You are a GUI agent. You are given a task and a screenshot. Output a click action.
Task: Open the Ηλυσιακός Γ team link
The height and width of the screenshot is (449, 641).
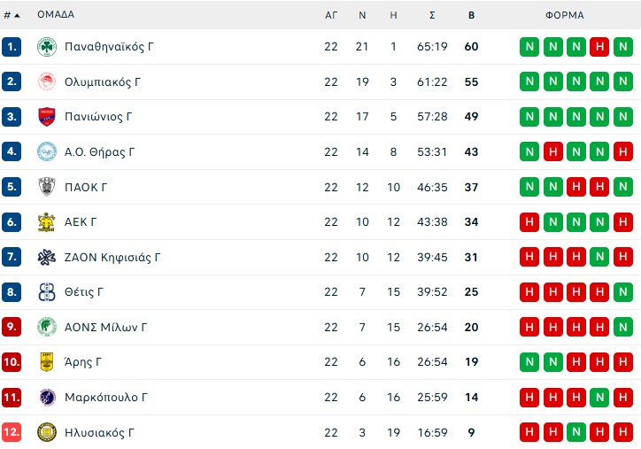click(x=99, y=433)
